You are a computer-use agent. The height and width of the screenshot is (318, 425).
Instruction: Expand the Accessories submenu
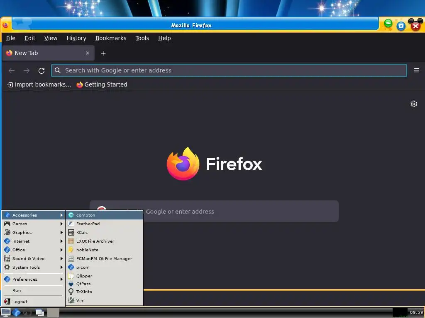(x=33, y=215)
